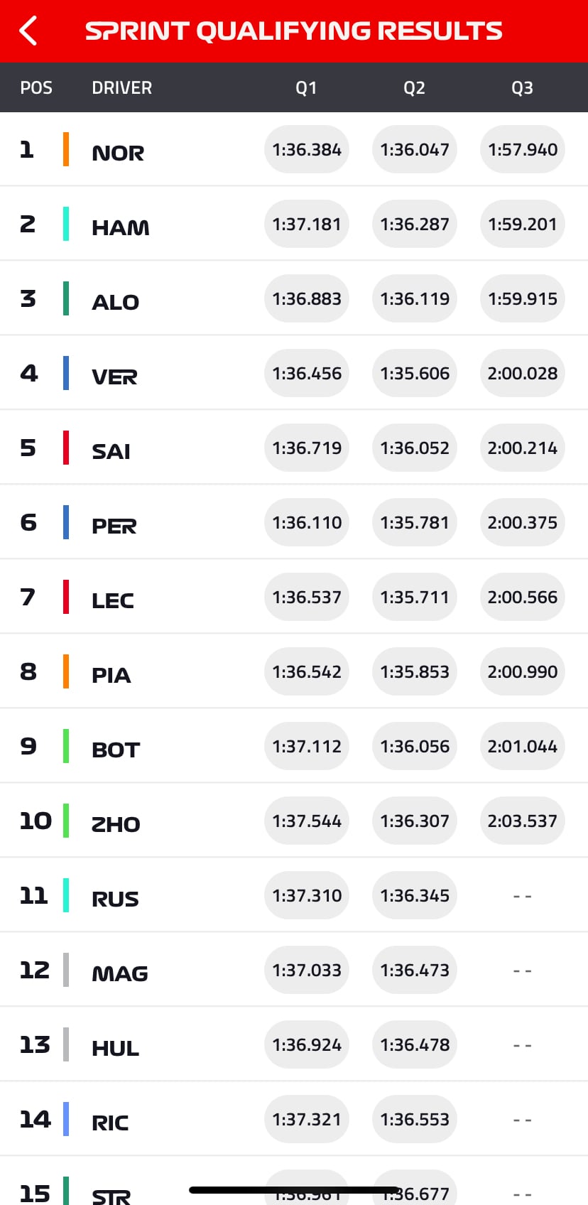This screenshot has width=588, height=1205.
Task: Select RUS's Q2 time 1:36.345
Action: [415, 895]
